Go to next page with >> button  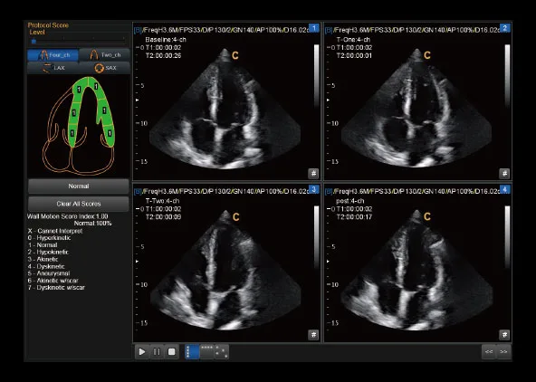click(504, 351)
